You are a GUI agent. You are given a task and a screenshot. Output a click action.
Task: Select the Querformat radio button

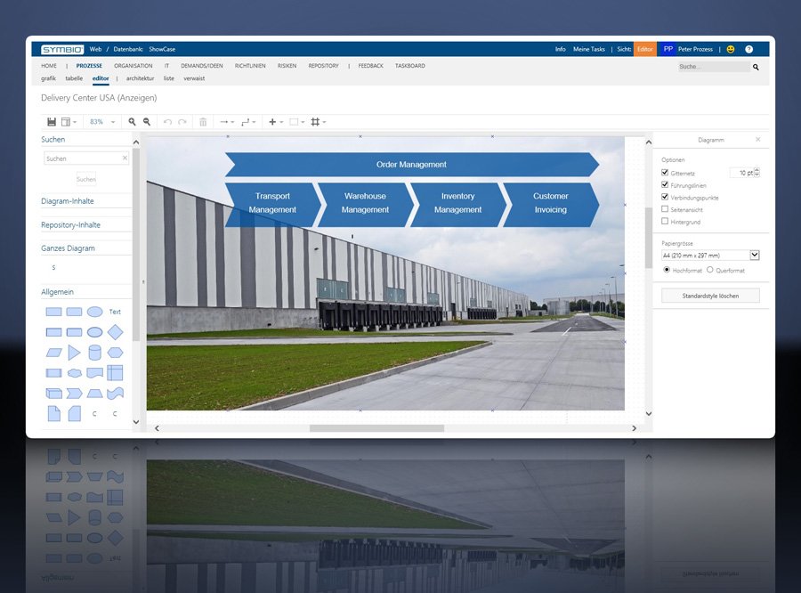pos(709,270)
